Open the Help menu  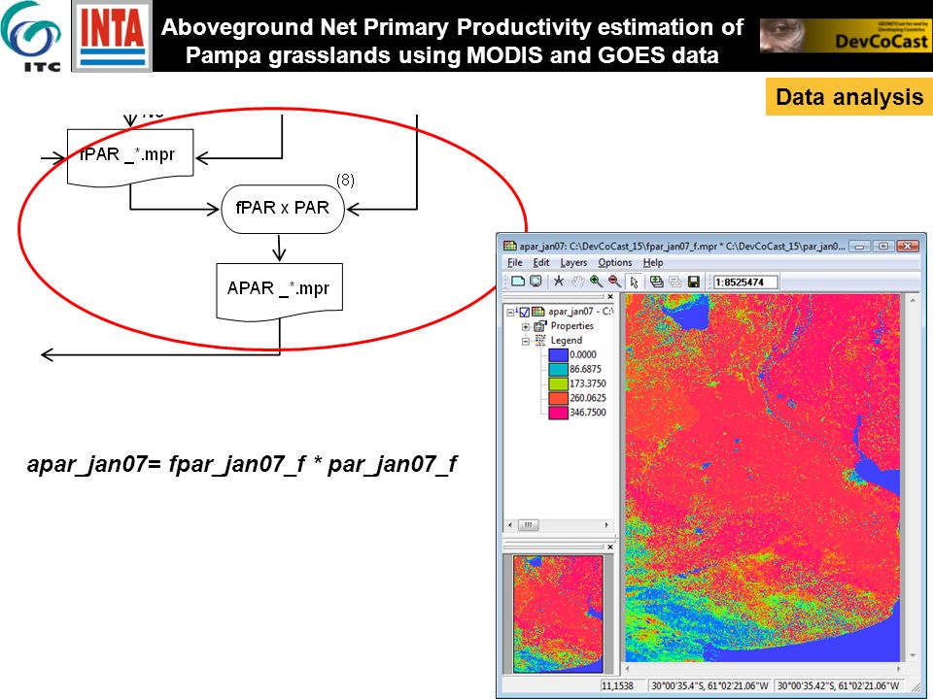[653, 263]
